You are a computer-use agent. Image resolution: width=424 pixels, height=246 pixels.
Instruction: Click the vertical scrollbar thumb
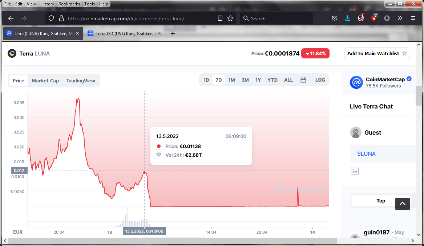[419, 96]
